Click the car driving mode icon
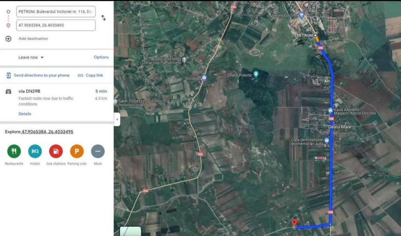 [x=8, y=91]
